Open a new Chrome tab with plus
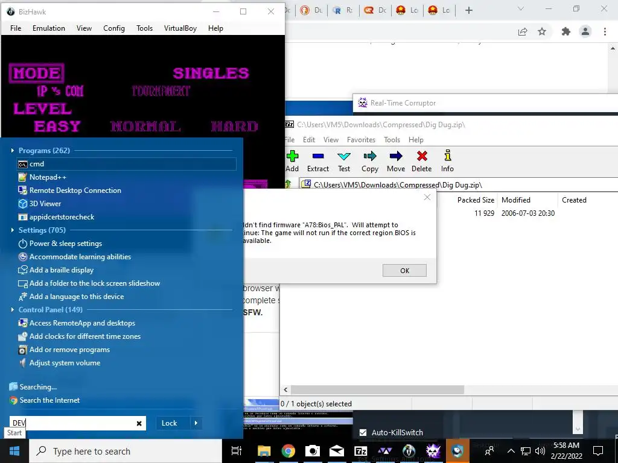 468,10
